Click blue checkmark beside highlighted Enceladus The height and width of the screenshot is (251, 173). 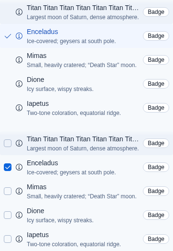[x=8, y=36]
